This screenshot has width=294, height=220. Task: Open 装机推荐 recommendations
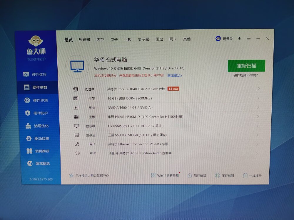(38, 151)
